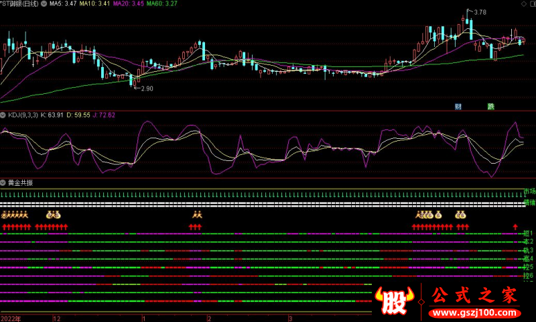Expand the *ST御银 main chart settings dropdown
The height and width of the screenshot is (322, 536).
[x=44, y=4]
